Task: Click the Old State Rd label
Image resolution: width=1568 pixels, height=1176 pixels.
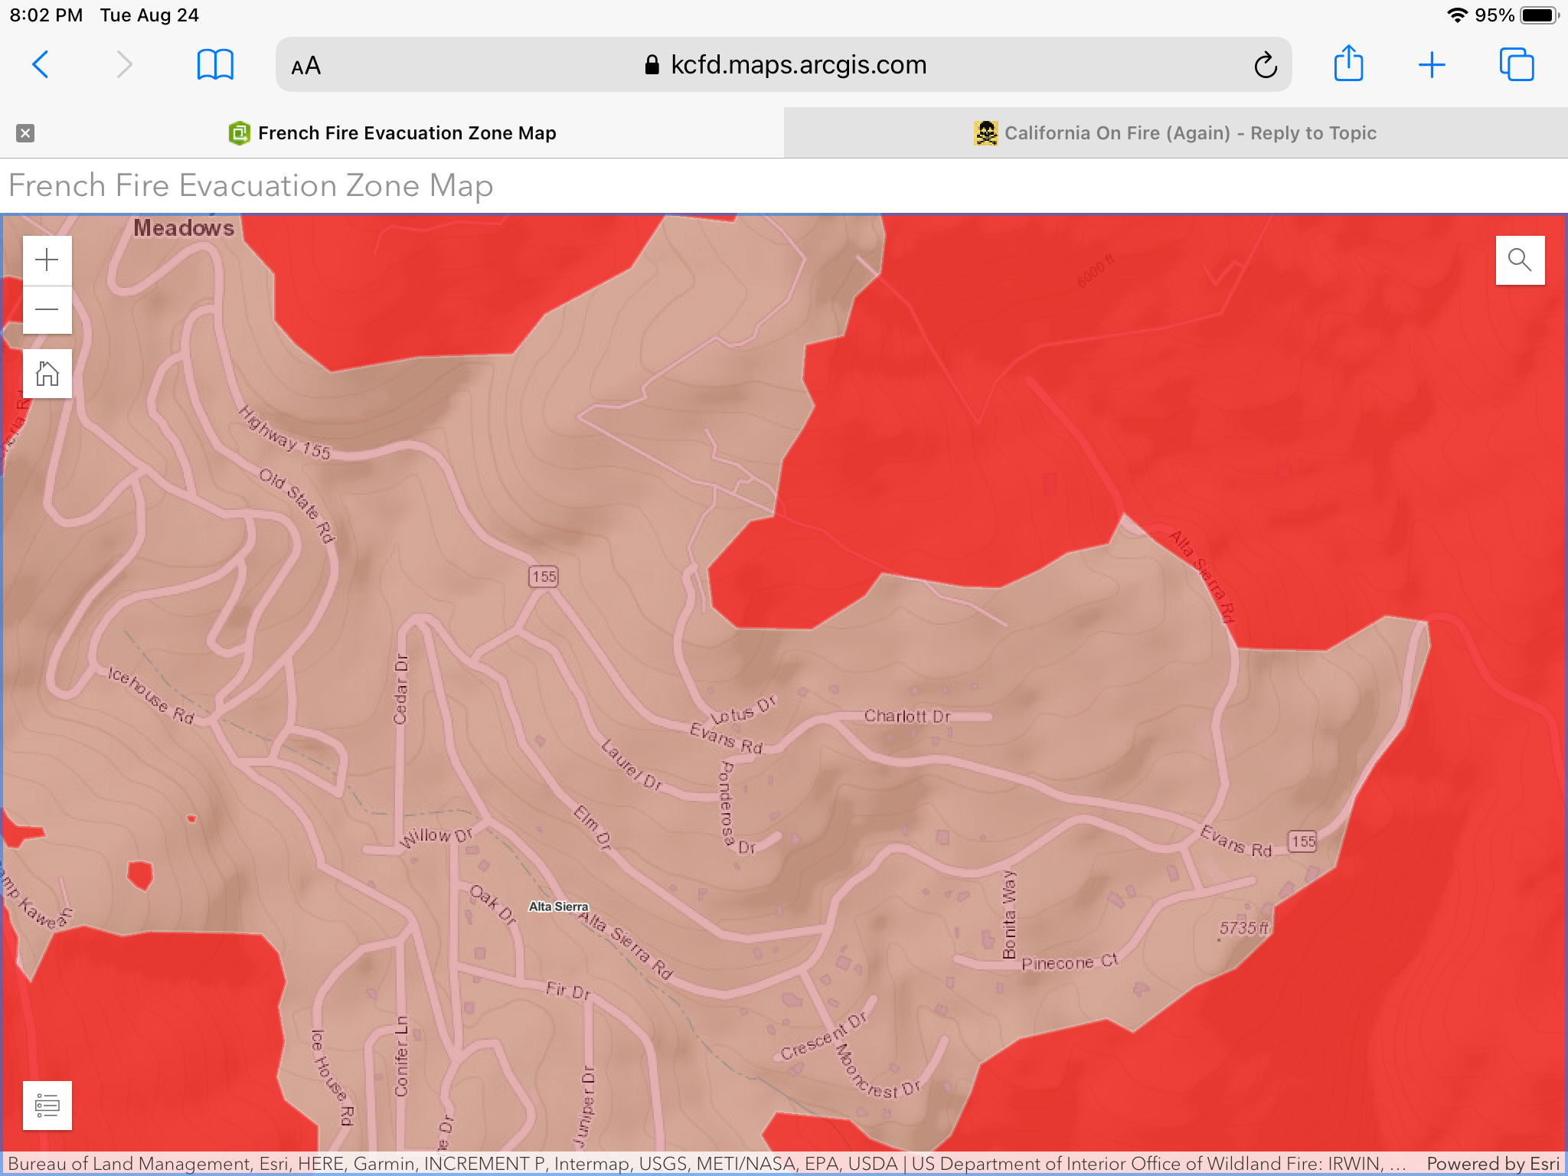Action: [297, 505]
